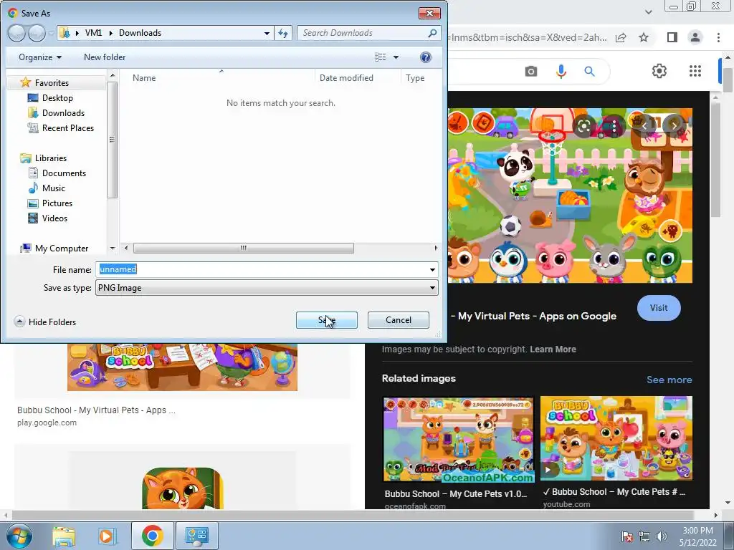The image size is (734, 550).
Task: Show the previous image with left arrow
Action: (644, 125)
